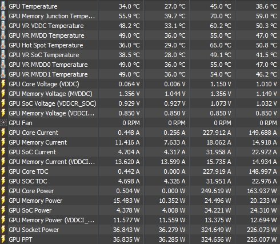Click the thermometer icon for GPU Hot Spot Temperature
Viewport: 280px width, 244px height.
click(3, 45)
